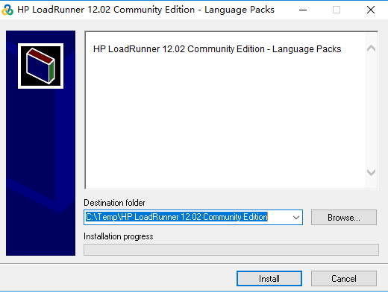Close the Language Packs installer window
Viewport: 388px width, 293px height.
(371, 10)
